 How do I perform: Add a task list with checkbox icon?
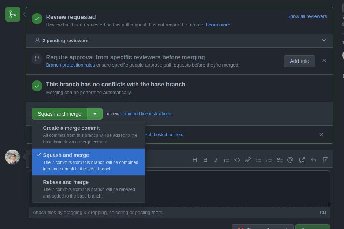coord(280,160)
